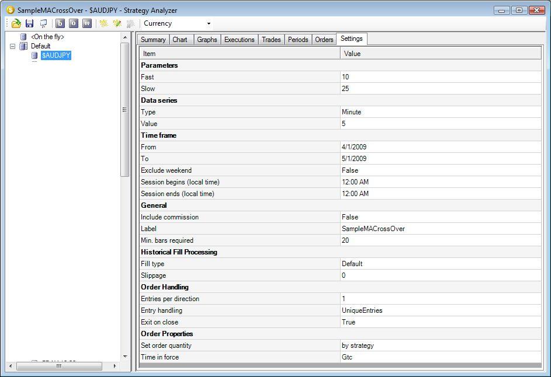The height and width of the screenshot is (377, 551).
Task: Click the 'w' walk forward toolbar button
Action: click(87, 23)
